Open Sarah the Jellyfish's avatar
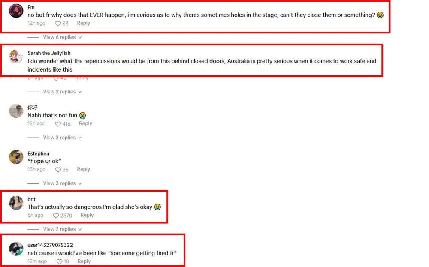The image size is (429, 267). click(16, 57)
